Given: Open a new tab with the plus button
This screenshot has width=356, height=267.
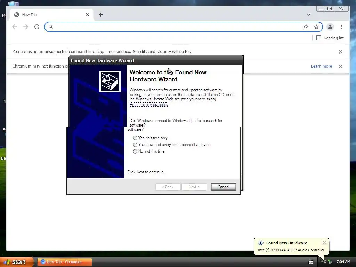Looking at the screenshot, I should (101, 15).
